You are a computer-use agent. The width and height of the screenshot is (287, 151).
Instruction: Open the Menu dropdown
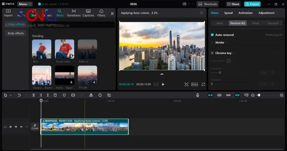pyautogui.click(x=25, y=4)
